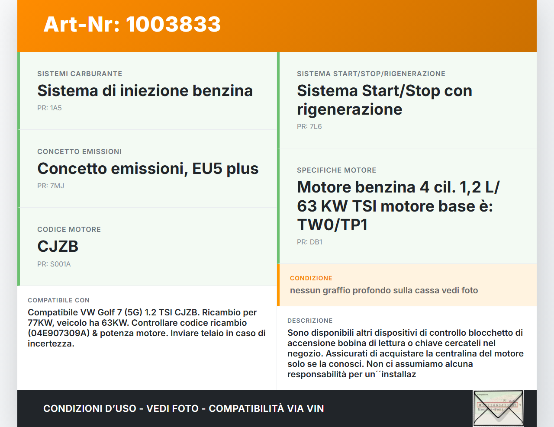Image resolution: width=554 pixels, height=427 pixels.
Task: Click the CJZB engine code
Action: (58, 247)
